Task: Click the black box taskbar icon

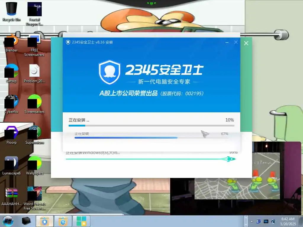Action: click(26, 221)
